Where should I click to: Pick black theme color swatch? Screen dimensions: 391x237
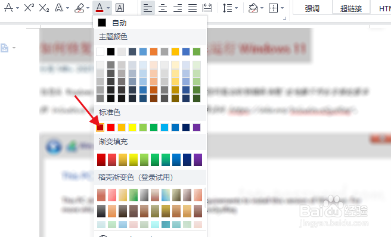[111, 52]
